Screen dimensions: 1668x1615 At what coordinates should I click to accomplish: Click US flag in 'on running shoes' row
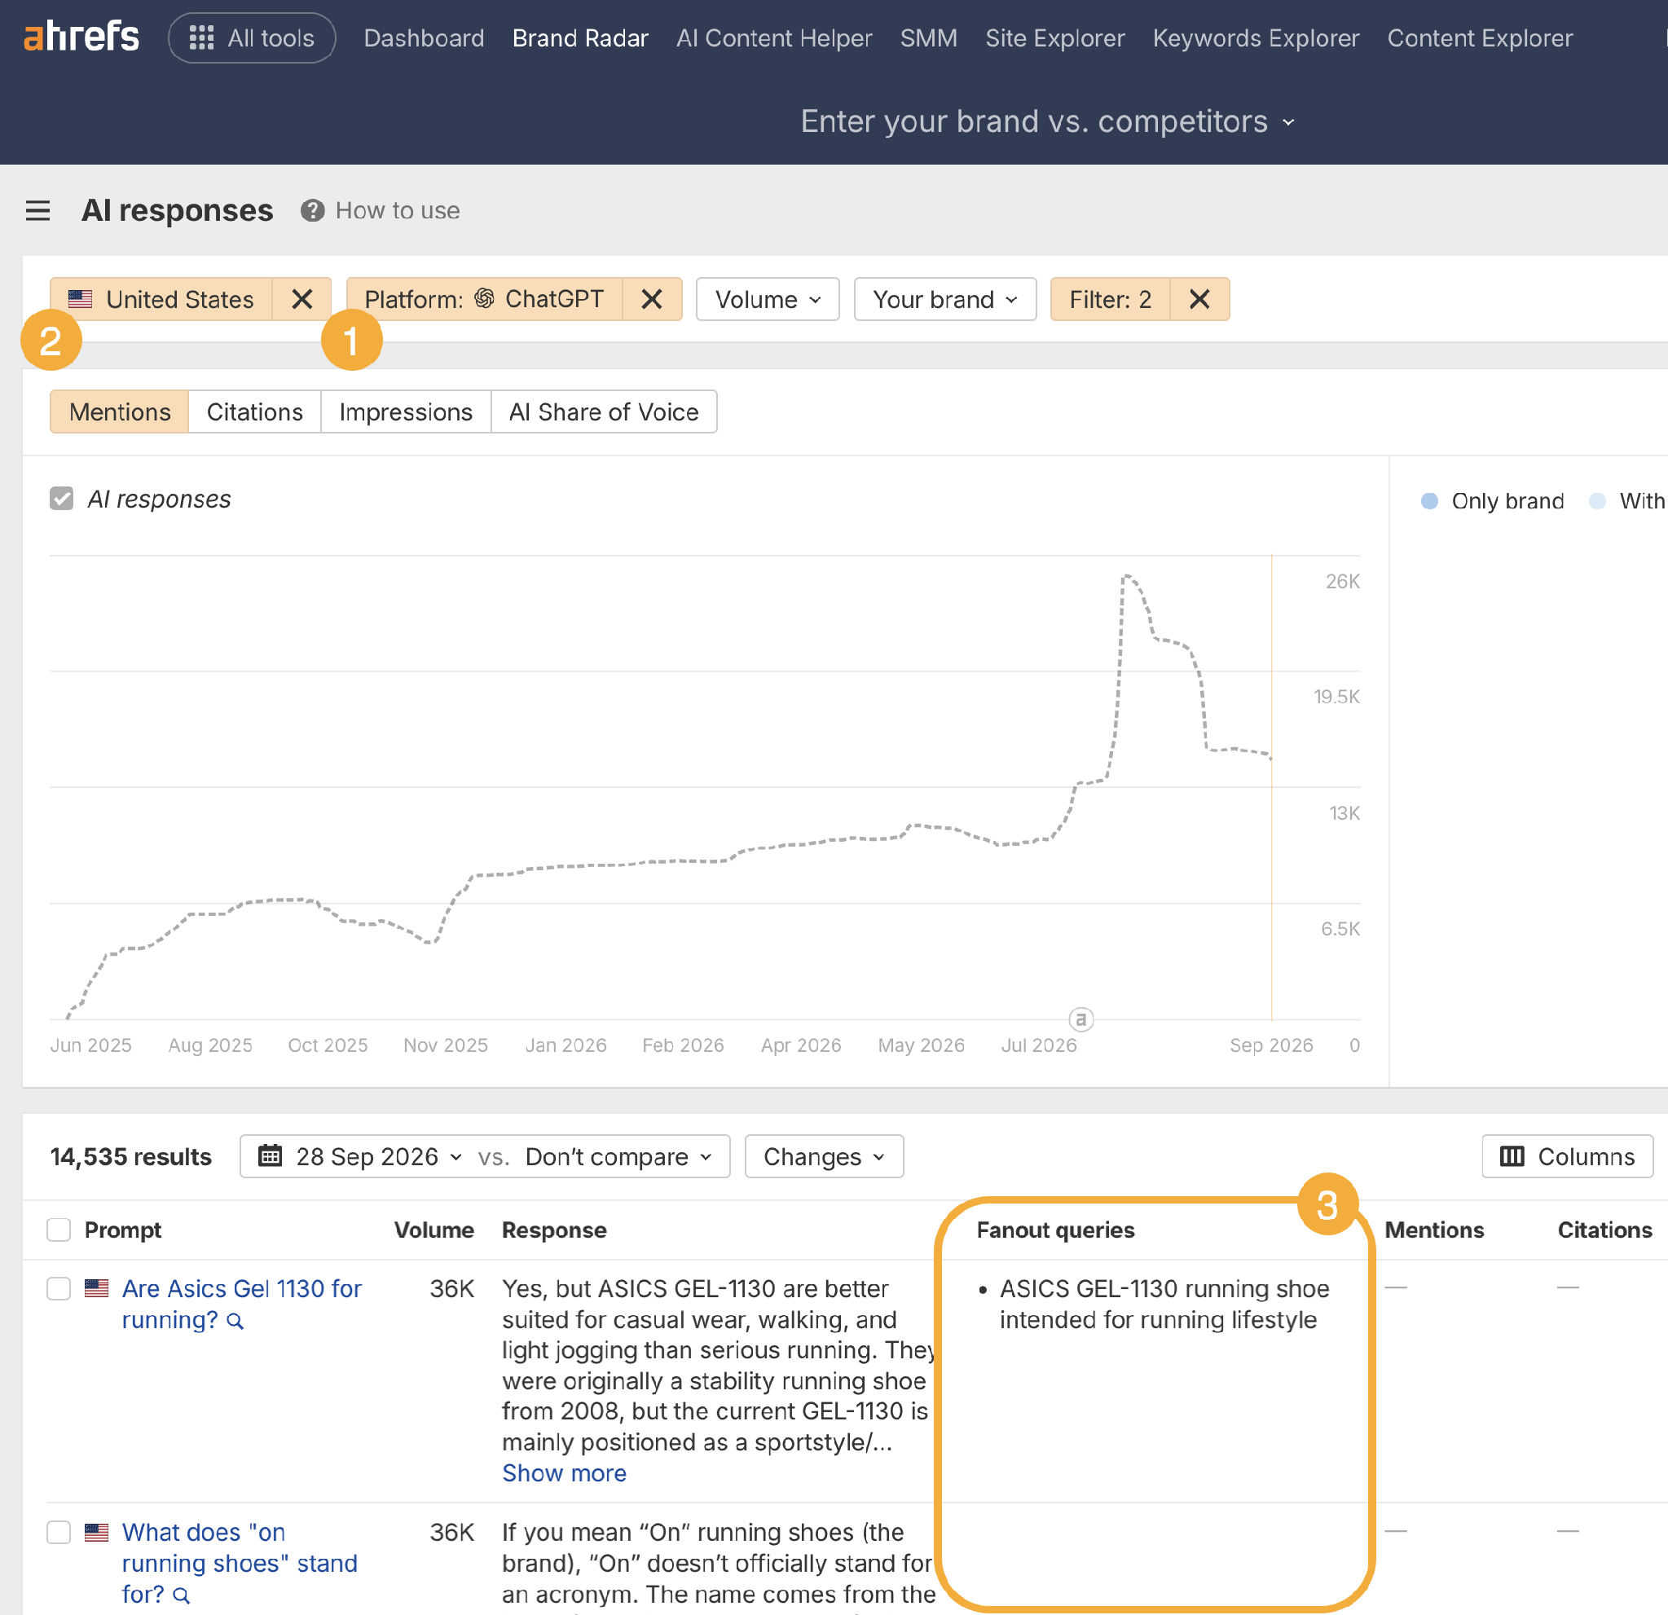tap(97, 1533)
